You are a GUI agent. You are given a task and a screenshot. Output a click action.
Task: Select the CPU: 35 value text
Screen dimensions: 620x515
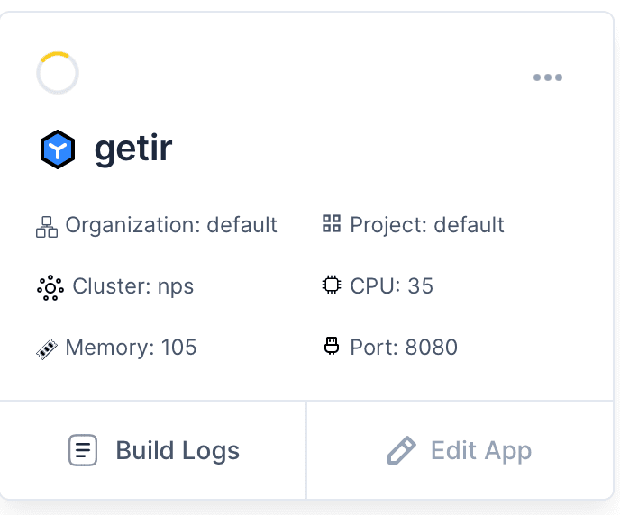392,286
